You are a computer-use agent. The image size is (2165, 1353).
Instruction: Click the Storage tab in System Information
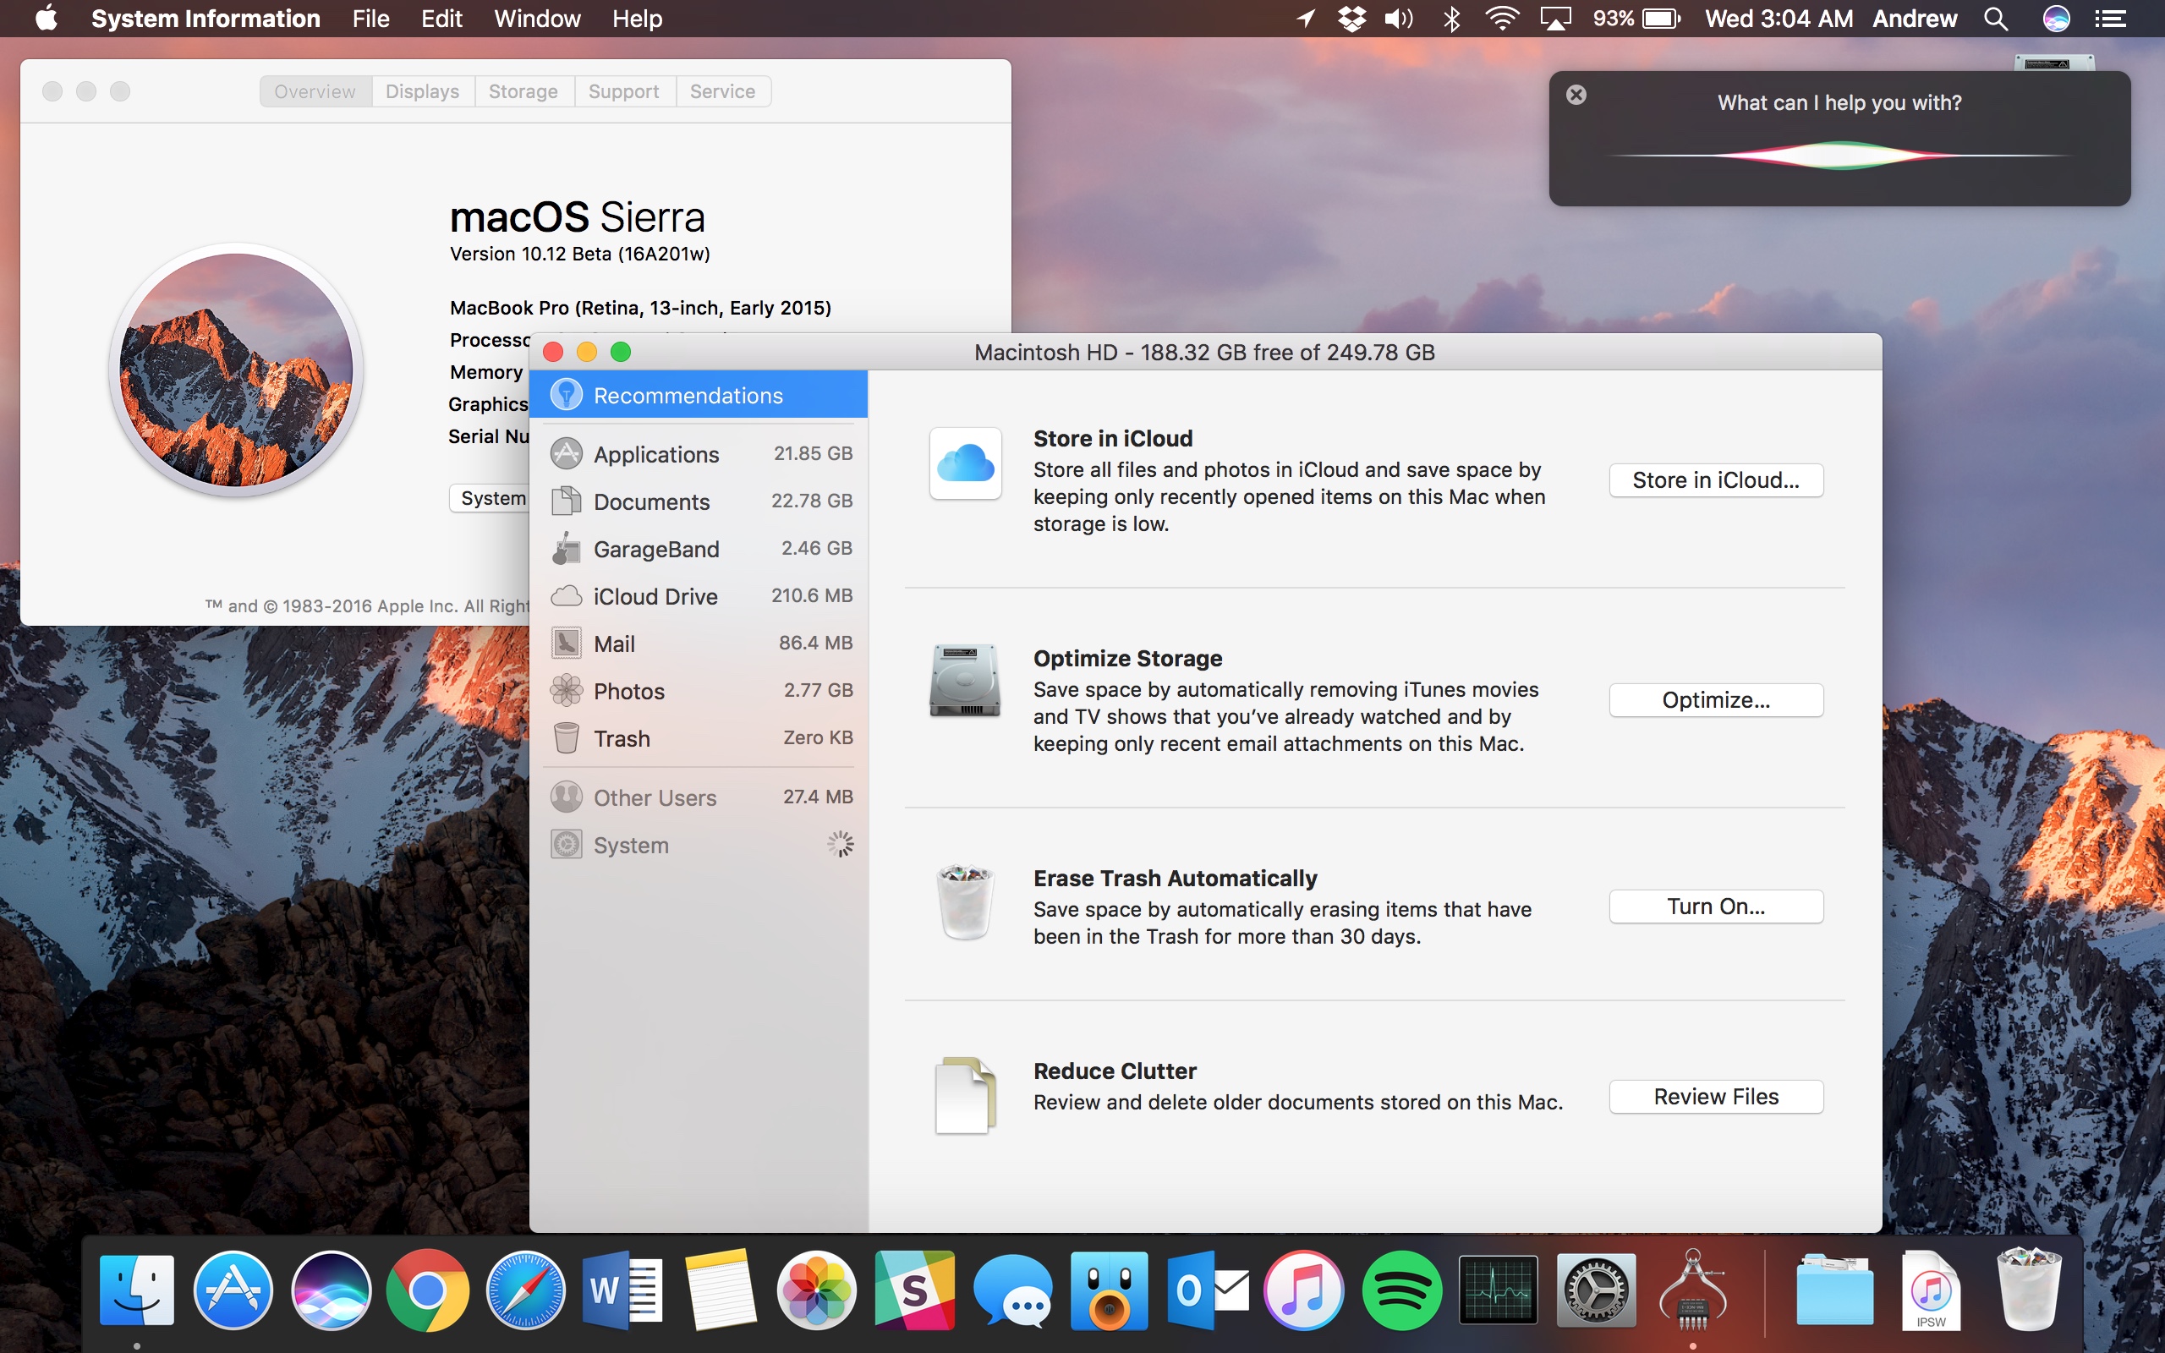[x=522, y=90]
